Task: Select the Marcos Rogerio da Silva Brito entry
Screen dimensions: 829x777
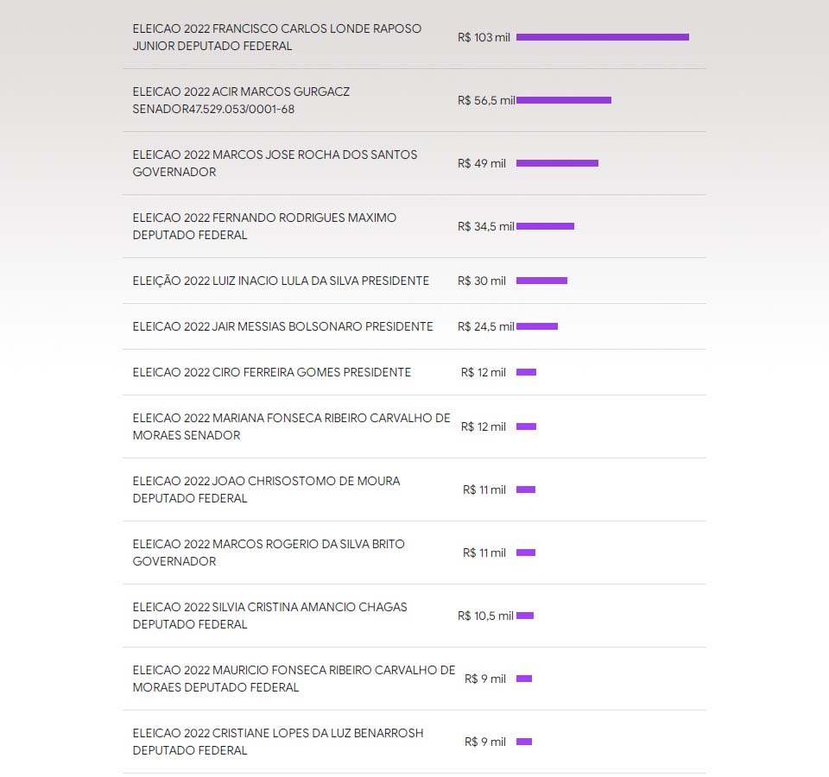Action: pos(269,553)
